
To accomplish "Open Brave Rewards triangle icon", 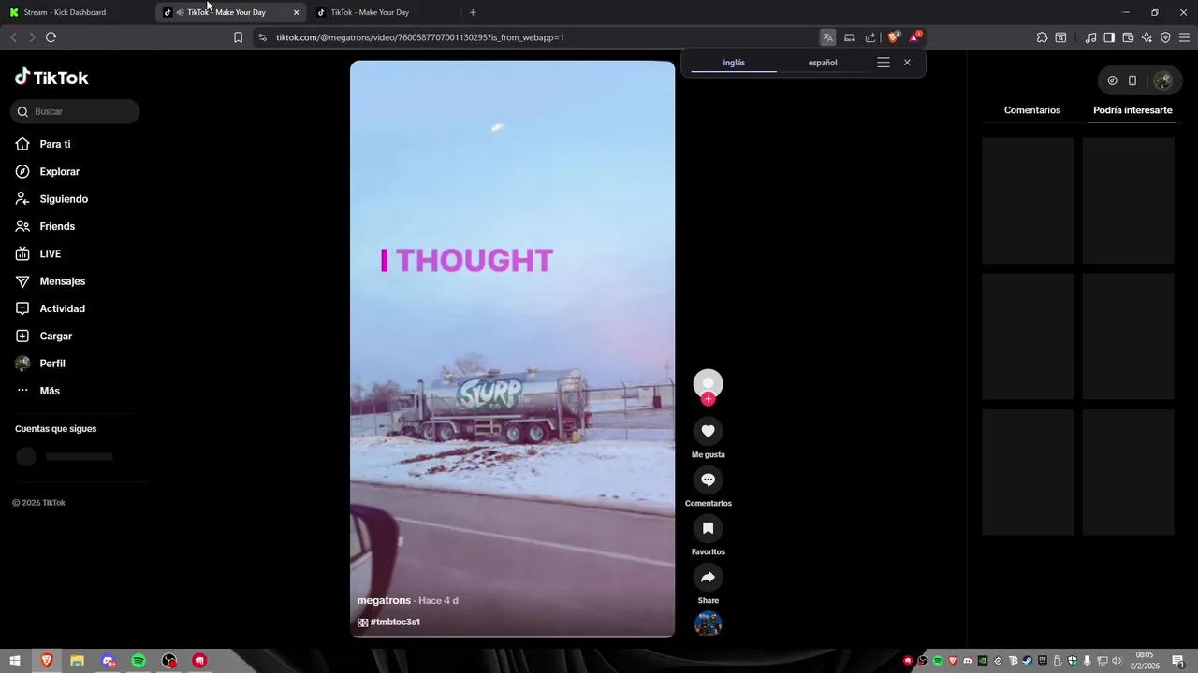I will coord(915,37).
